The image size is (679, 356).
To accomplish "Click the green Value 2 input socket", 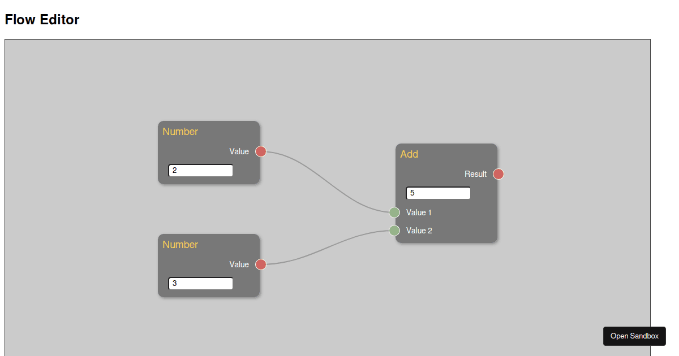I will [394, 231].
